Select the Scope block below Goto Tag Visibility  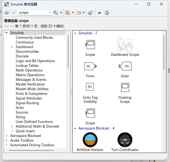(90, 113)
